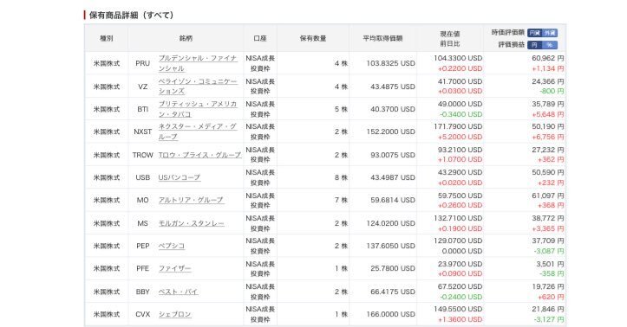
Task: Click average cost 59.6814 USD
Action: point(392,200)
